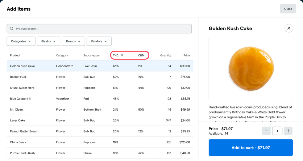
Task: Expand the Strains filter dropdown
Action: (48, 41)
